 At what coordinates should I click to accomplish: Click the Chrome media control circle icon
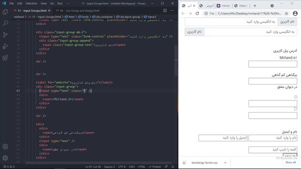[x=272, y=6]
